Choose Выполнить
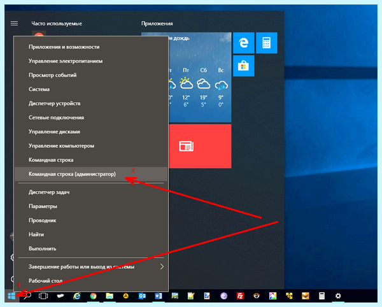 [x=91, y=248]
